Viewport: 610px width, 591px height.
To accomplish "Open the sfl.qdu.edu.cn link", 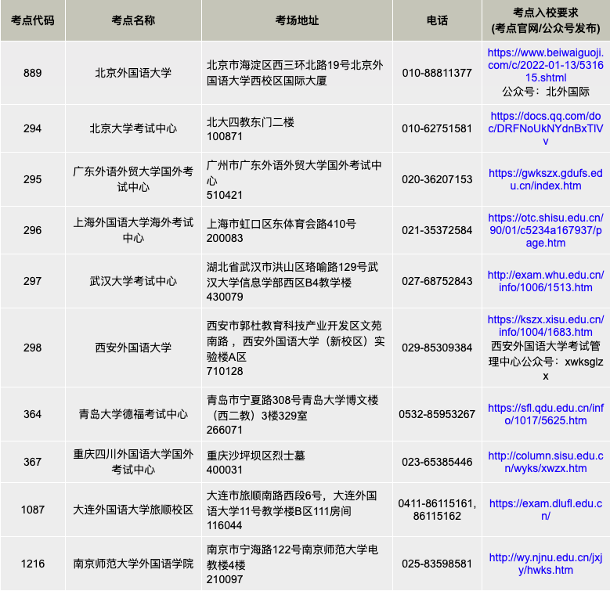I will [x=546, y=414].
